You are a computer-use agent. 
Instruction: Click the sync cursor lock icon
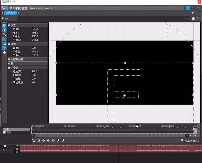pos(34,140)
